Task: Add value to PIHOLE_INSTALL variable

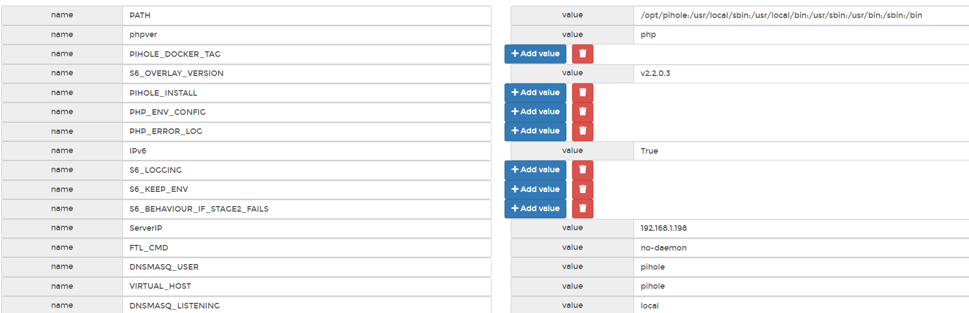Action: (x=535, y=93)
